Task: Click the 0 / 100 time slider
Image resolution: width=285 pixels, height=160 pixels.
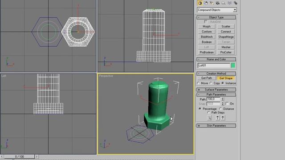Action: [19, 156]
